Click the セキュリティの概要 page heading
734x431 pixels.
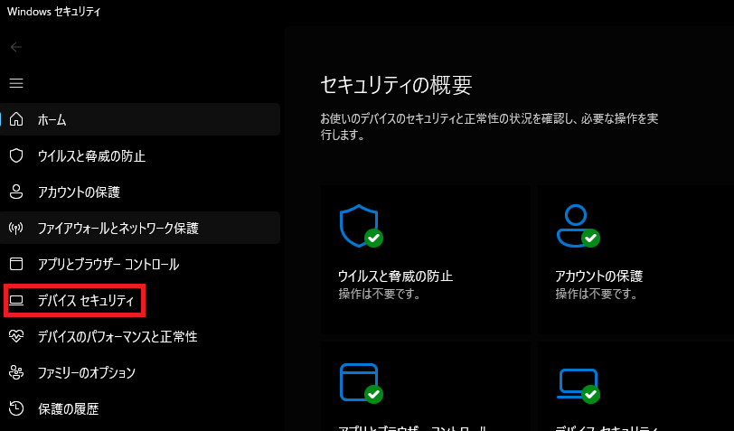click(396, 85)
